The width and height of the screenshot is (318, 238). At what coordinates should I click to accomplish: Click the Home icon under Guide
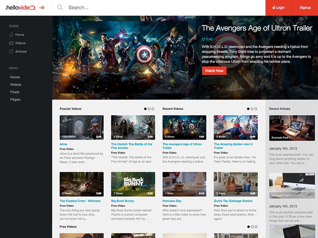[12, 35]
